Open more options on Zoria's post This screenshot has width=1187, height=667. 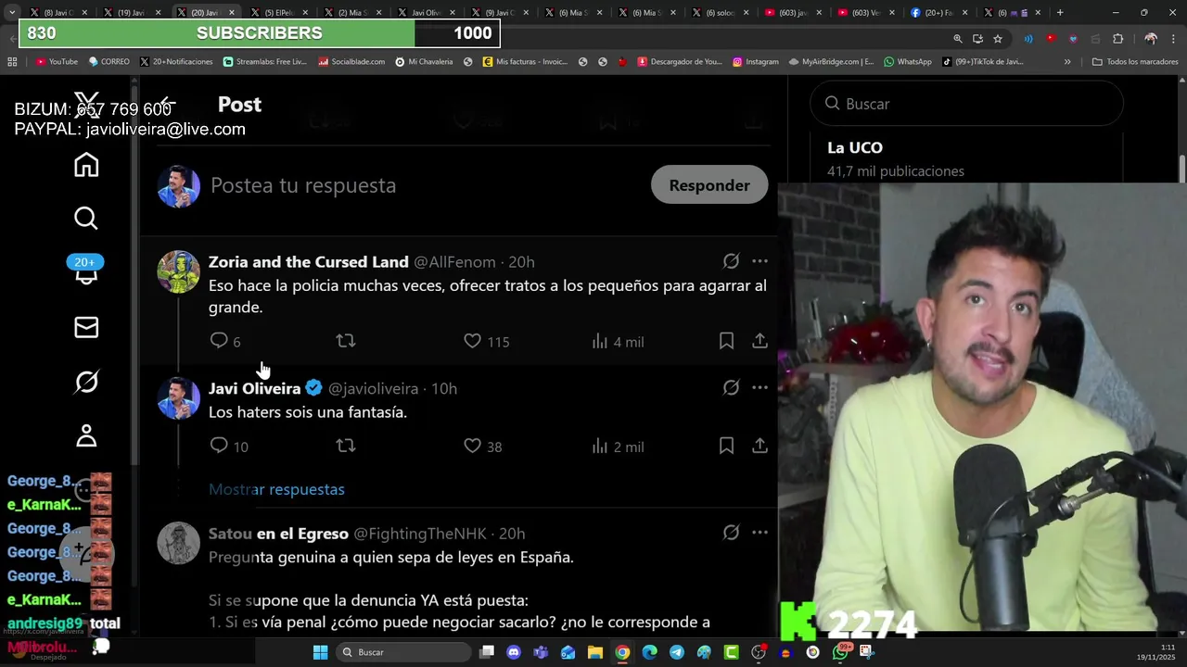(759, 261)
